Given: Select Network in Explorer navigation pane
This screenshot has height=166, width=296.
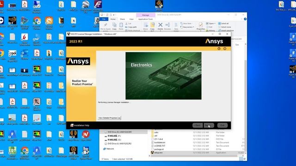Looking at the screenshot, I should [108, 148].
